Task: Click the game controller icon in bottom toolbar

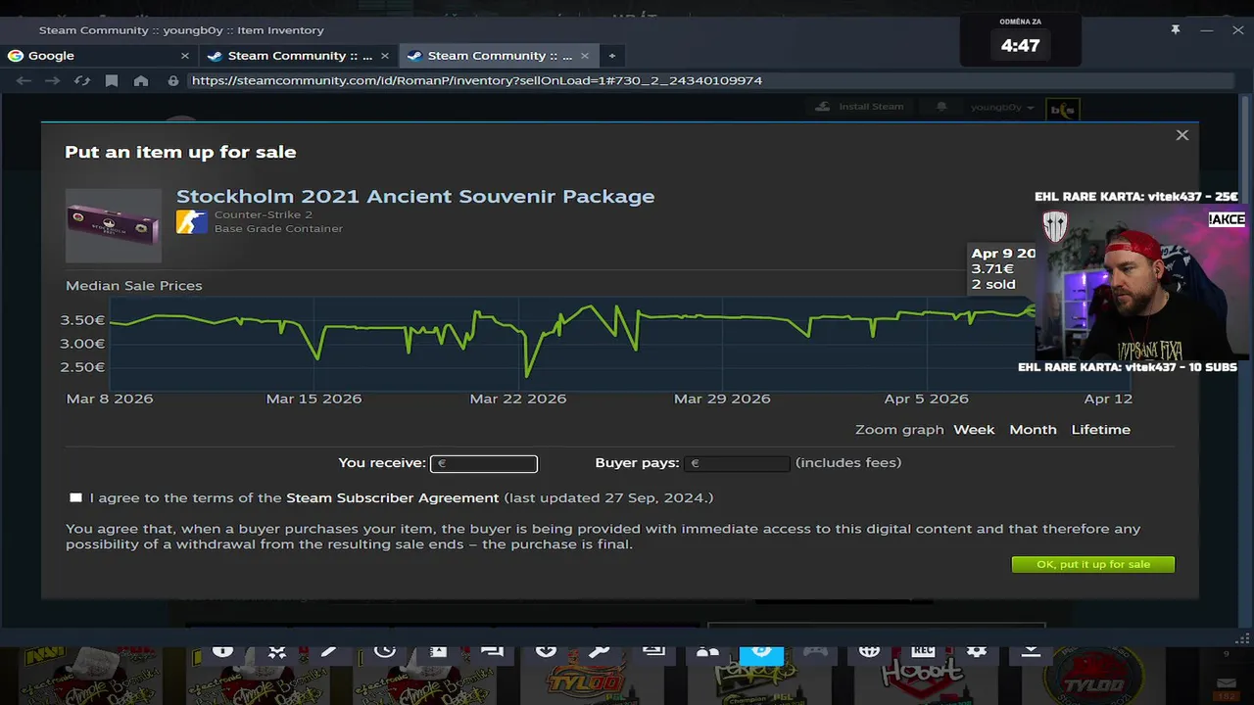Action: tap(815, 650)
